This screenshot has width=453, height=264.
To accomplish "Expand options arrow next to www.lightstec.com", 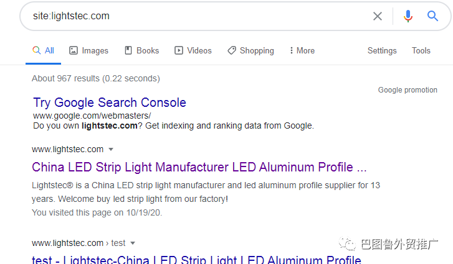I will pos(111,150).
